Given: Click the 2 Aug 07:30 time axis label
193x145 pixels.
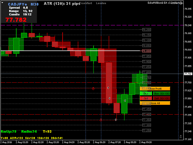Looking at the screenshot, I should click(115, 142).
